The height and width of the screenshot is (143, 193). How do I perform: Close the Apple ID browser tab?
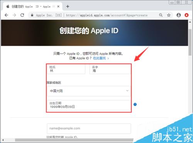pyautogui.click(x=58, y=7)
